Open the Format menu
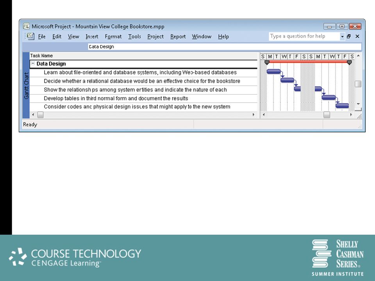This screenshot has width=375, height=281. (x=113, y=37)
